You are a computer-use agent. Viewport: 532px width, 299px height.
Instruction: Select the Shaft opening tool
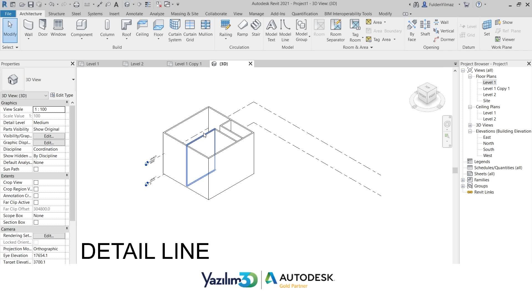point(425,28)
